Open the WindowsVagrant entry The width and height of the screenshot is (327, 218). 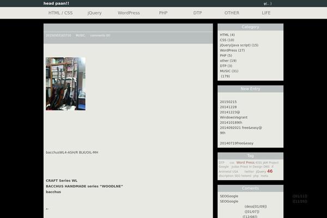(234, 118)
